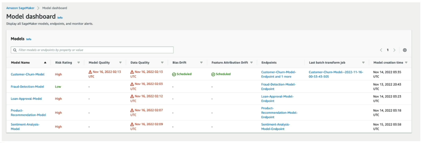Open Product-Recommendation-Model-Endpoint link
423x143 pixels.
click(x=279, y=112)
